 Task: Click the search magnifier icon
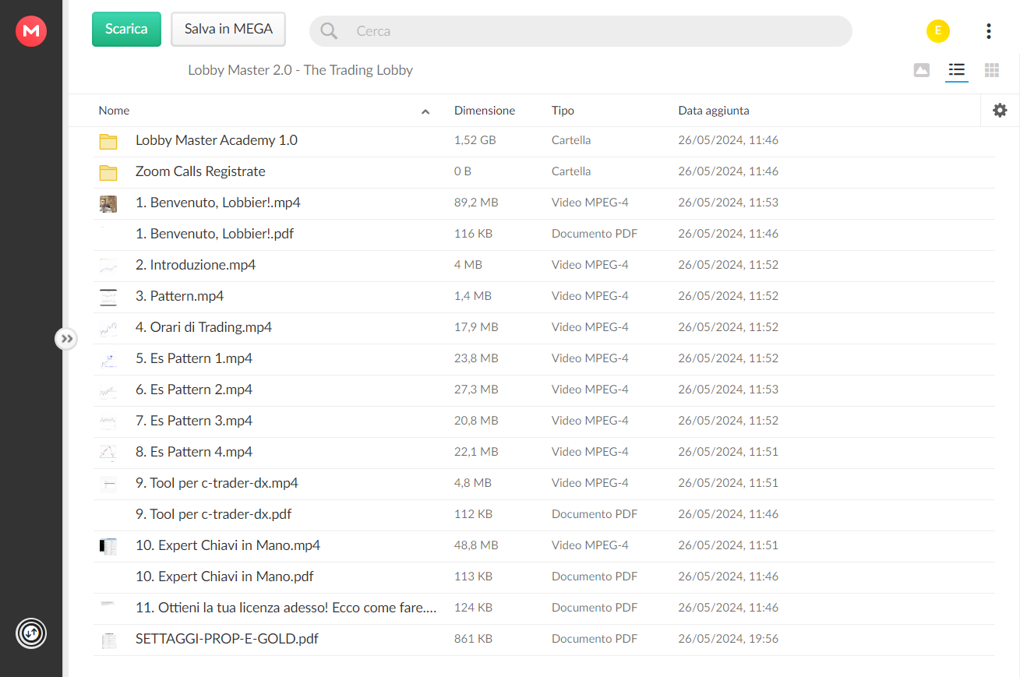point(329,31)
